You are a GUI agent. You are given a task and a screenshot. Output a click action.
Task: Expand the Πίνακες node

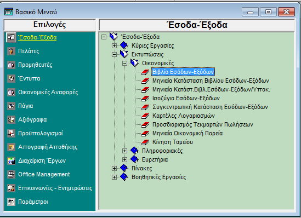pos(114,168)
